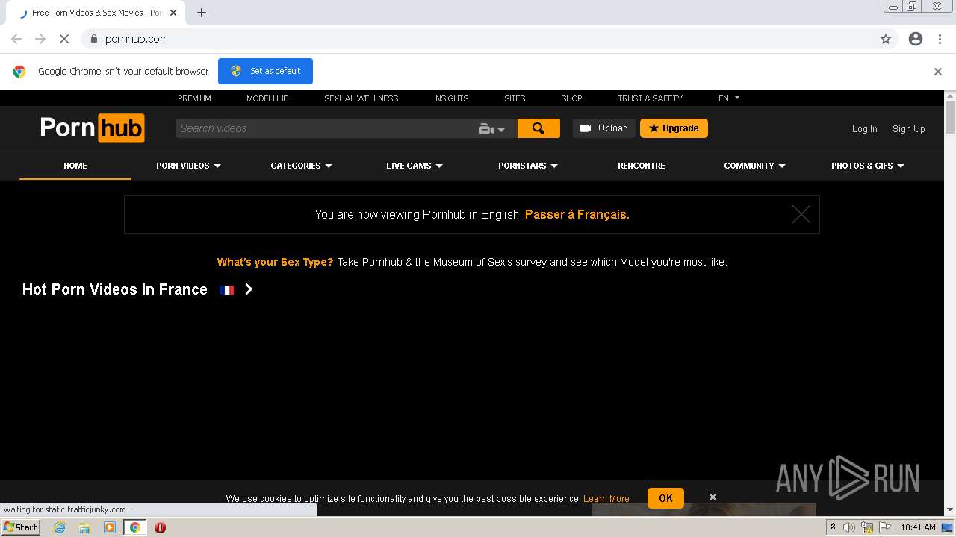
Task: Click the browser back arrow
Action: [16, 39]
